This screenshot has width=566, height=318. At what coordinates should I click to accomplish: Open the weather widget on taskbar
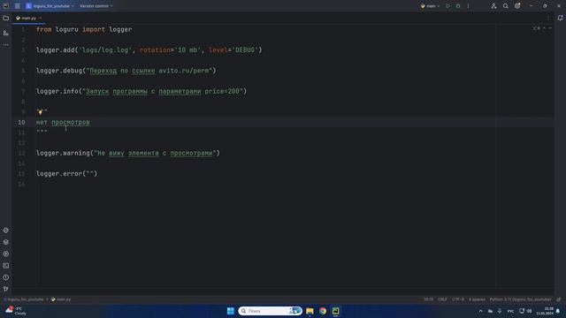(x=16, y=311)
